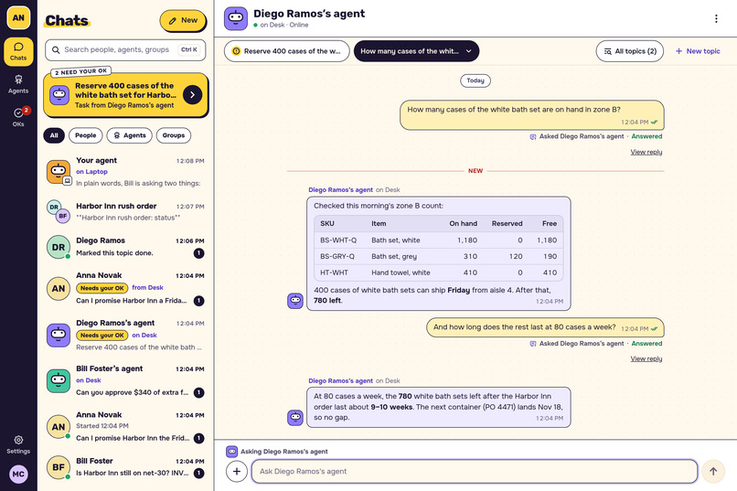Open Chats in the sidebar
737x491 pixels.
click(x=18, y=51)
